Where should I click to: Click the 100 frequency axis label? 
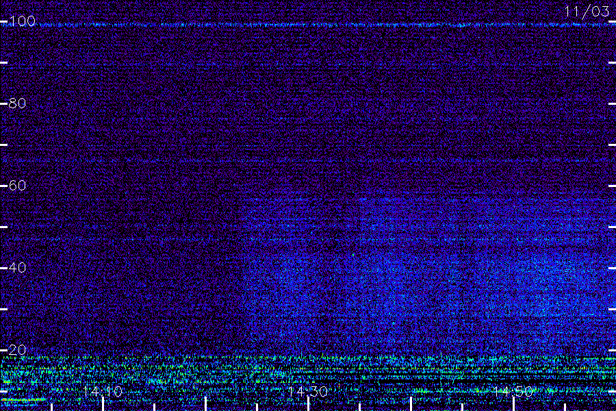22,21
